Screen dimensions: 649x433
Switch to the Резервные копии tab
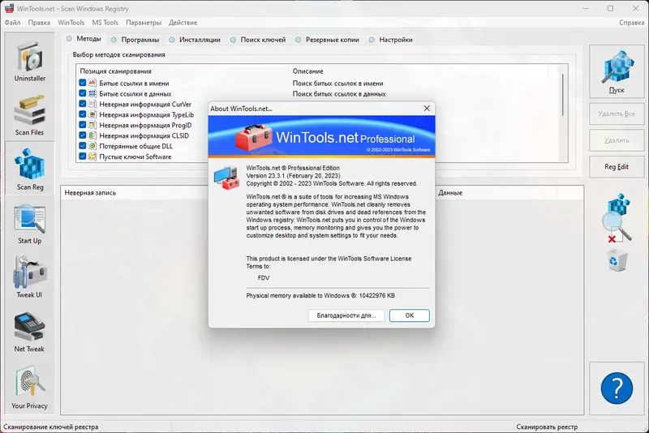(328, 40)
